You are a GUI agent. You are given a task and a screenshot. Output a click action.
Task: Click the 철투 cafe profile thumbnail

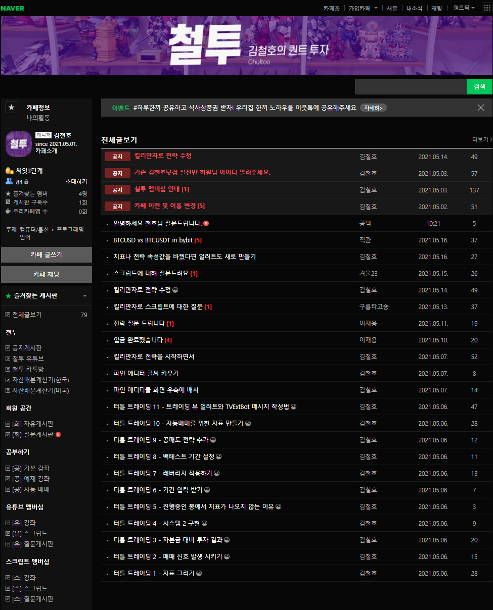pyautogui.click(x=19, y=143)
